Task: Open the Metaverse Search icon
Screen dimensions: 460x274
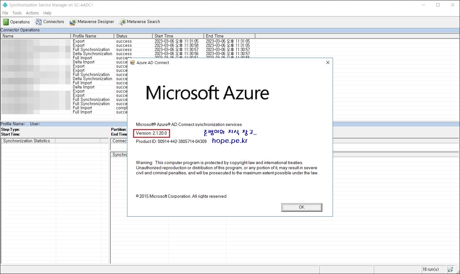Action: point(122,22)
